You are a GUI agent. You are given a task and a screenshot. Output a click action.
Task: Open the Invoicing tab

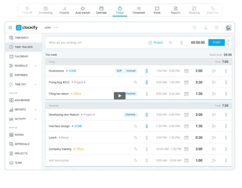point(194,10)
